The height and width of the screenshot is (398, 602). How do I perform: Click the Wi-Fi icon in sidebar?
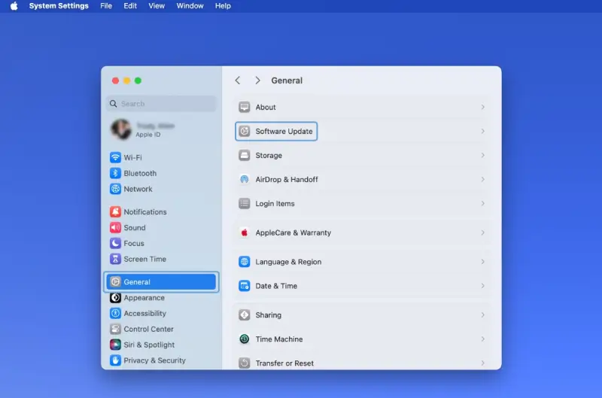[115, 157]
